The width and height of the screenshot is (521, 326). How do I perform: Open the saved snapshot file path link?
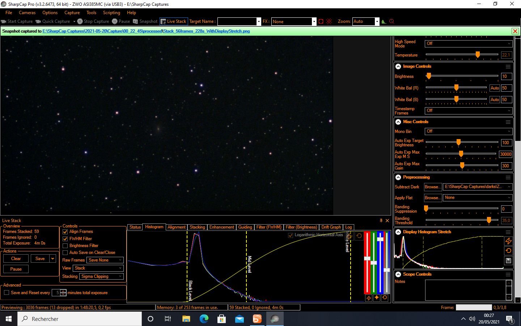click(146, 31)
